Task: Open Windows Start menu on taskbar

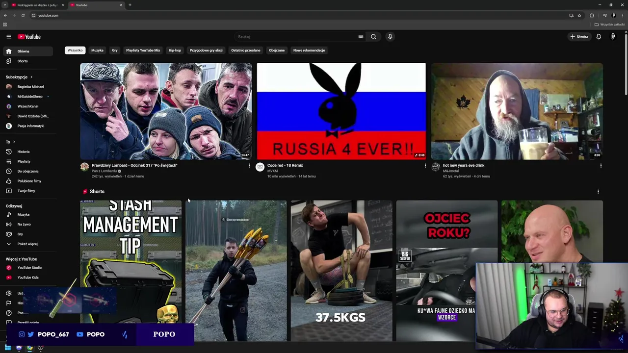Action: (x=7, y=348)
